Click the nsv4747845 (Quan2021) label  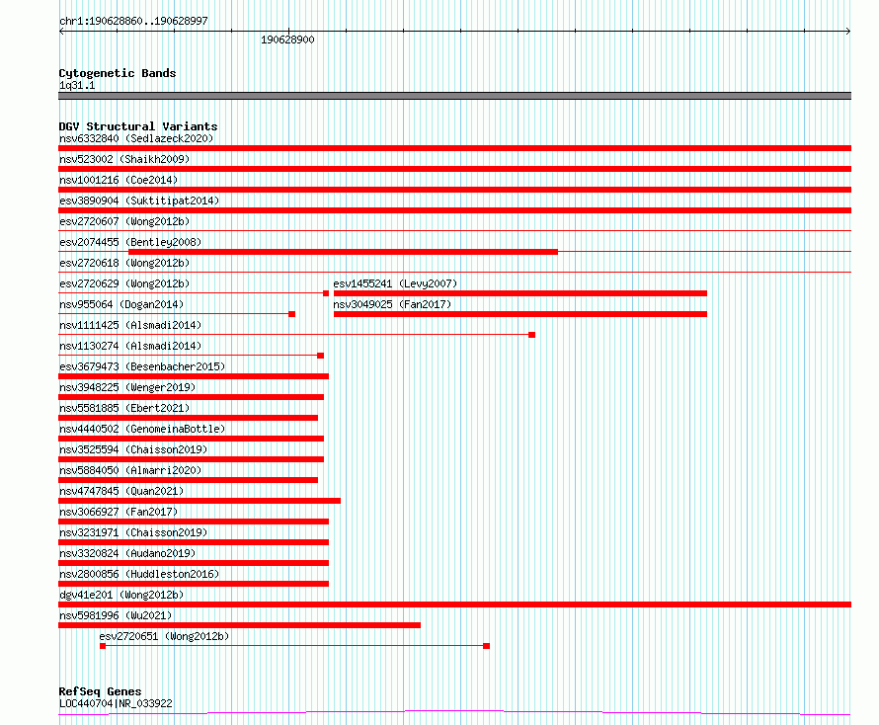(x=121, y=491)
